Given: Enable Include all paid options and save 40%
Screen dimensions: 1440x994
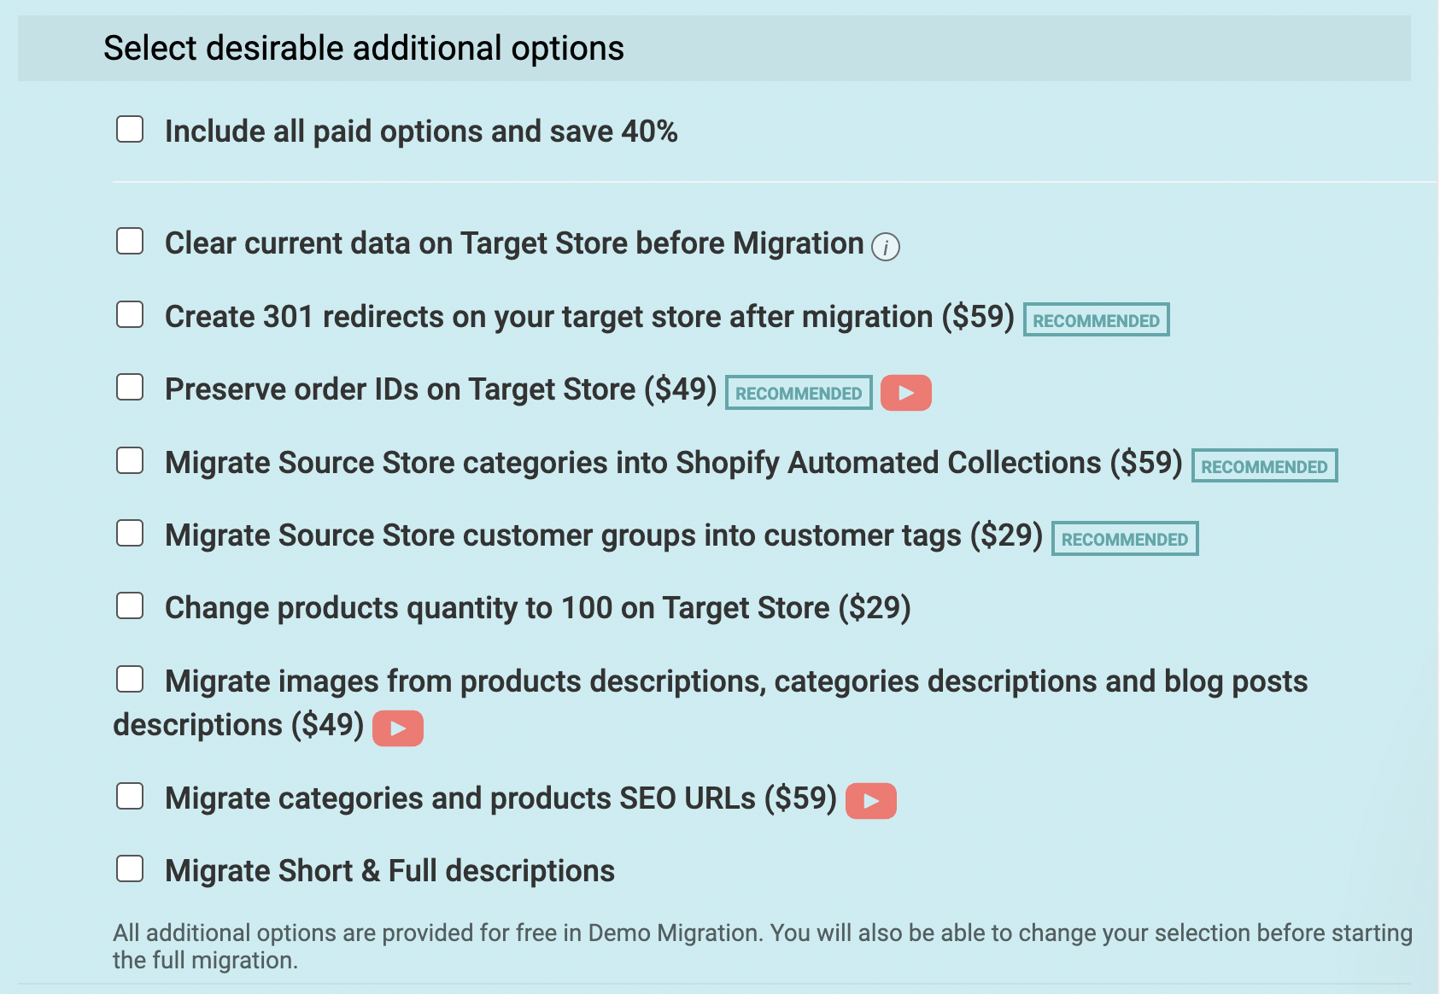Looking at the screenshot, I should point(129,129).
